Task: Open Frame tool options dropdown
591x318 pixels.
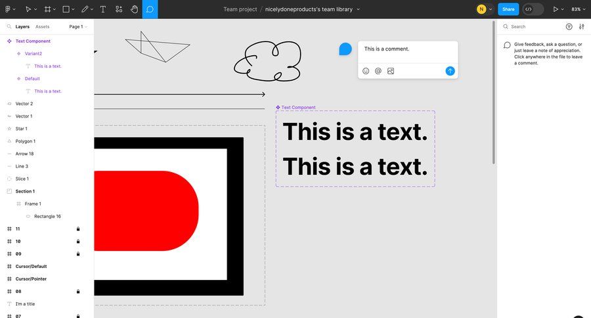Action: (55, 9)
